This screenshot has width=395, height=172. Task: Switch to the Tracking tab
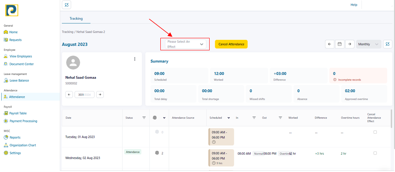point(76,19)
